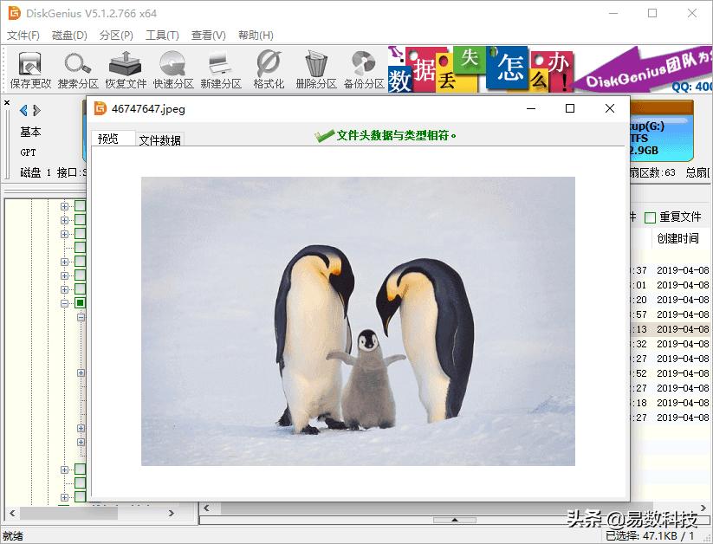This screenshot has width=713, height=544.
Task: Click the Delete Partition (删除分区) trash icon
Action: coord(315,69)
